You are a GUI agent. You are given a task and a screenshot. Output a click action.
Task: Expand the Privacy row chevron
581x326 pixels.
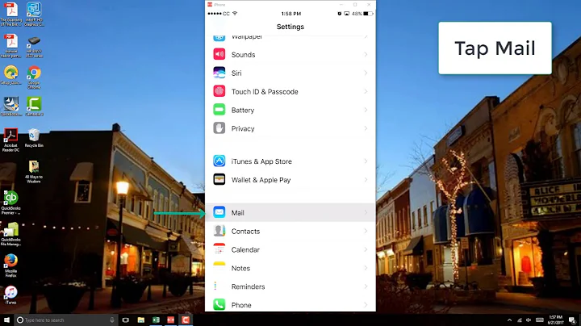pyautogui.click(x=366, y=128)
